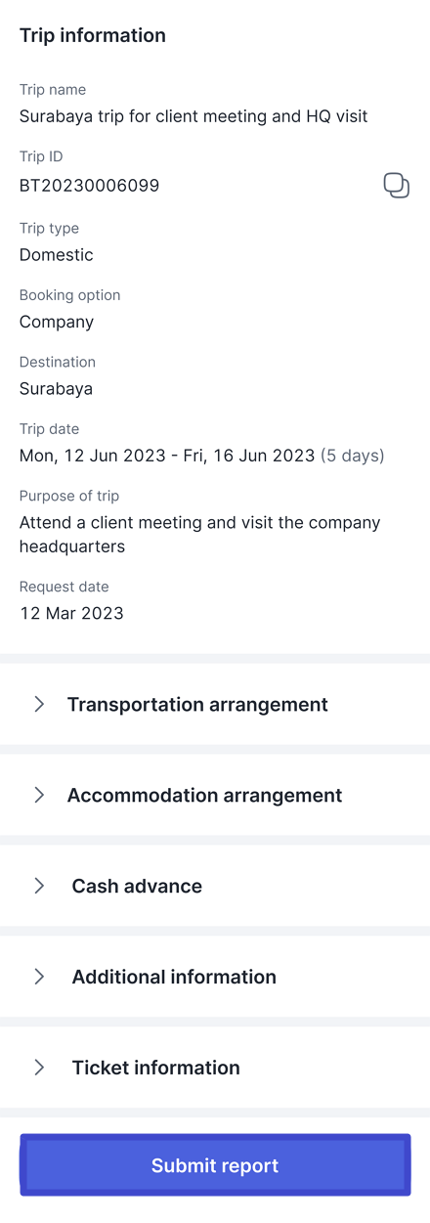Open the Additional information section title
This screenshot has width=430, height=1223.
tap(174, 977)
